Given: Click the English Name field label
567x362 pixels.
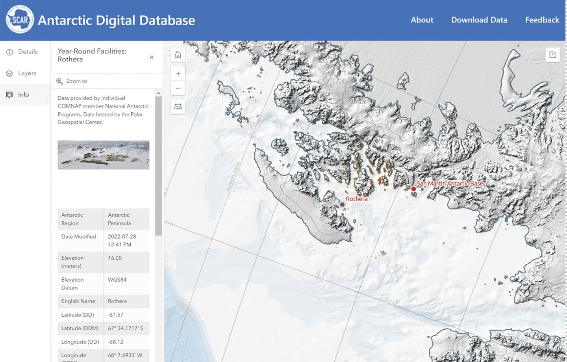Looking at the screenshot, I should (78, 301).
